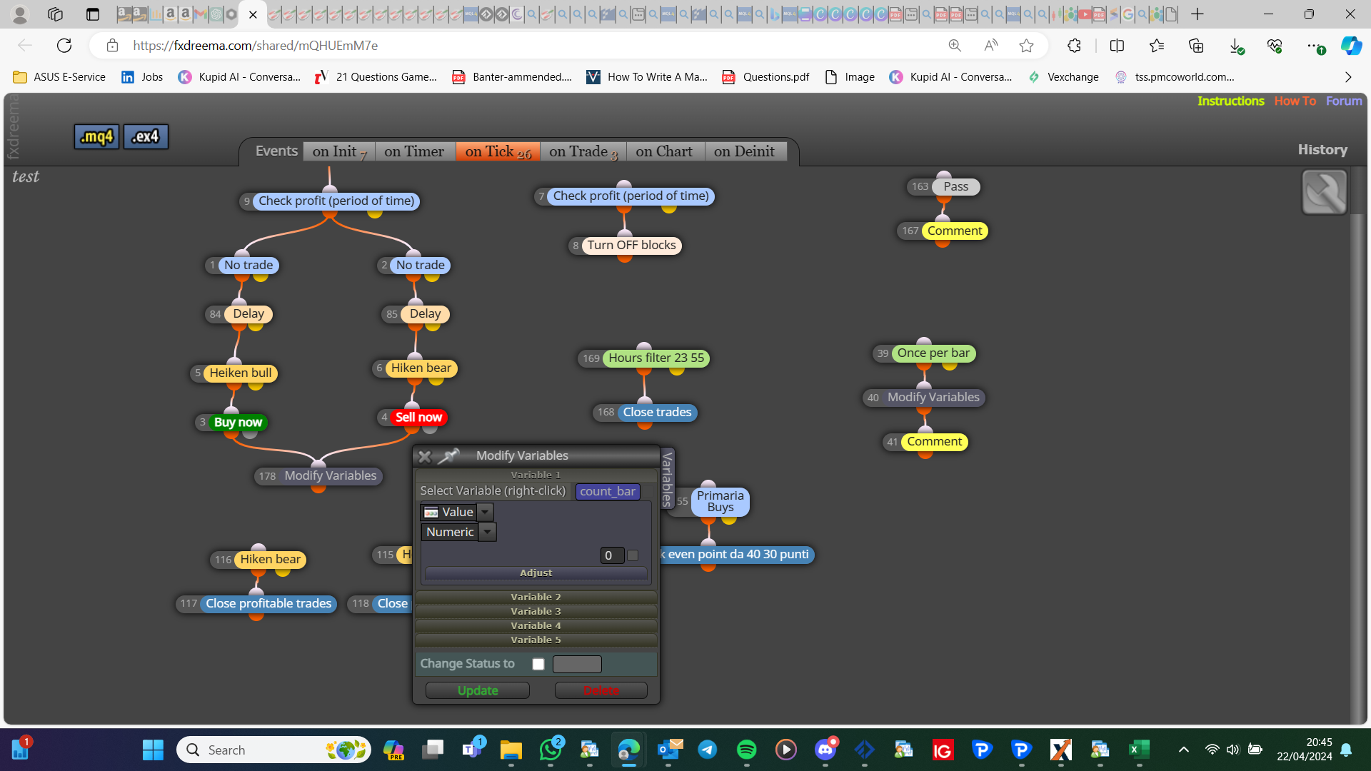Select the Sell now block
Image resolution: width=1371 pixels, height=771 pixels.
[418, 418]
